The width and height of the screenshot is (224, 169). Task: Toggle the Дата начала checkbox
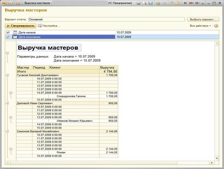pos(8,32)
